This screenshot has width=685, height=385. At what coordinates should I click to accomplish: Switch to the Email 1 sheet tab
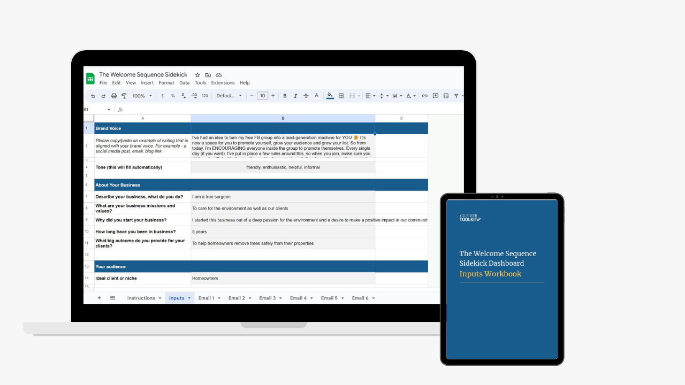coord(206,298)
